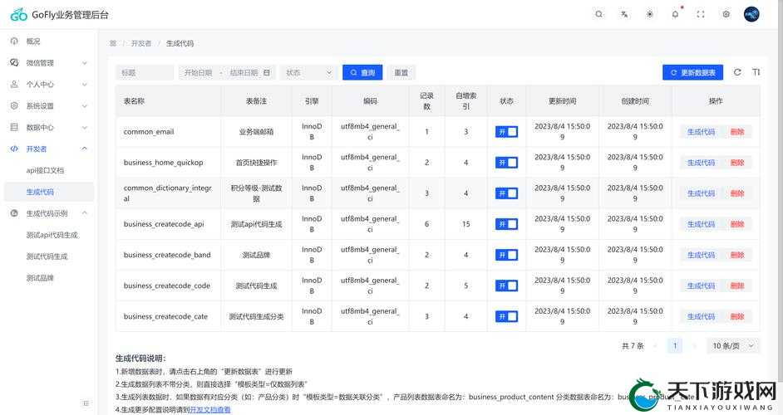Screen dimensions: 783x415
Task: Click the 更新数据表 button
Action: 693,72
